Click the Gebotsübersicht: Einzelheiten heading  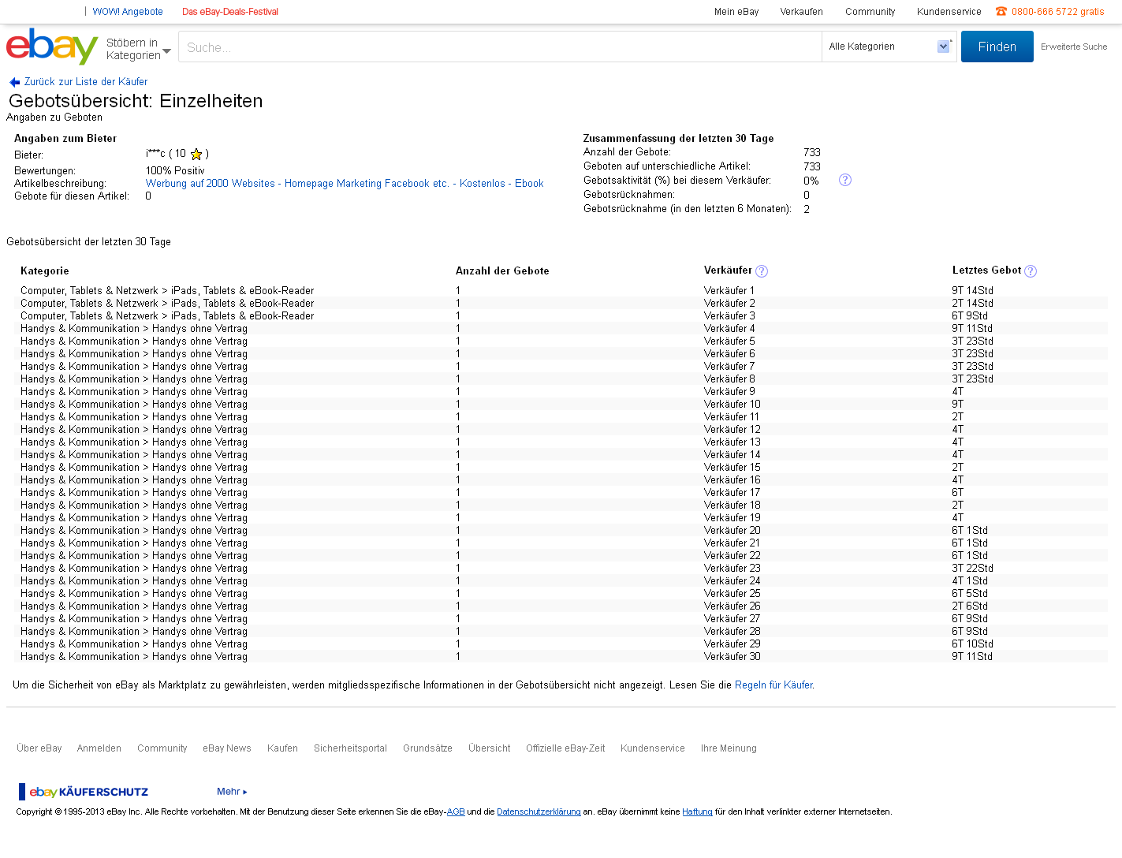136,101
